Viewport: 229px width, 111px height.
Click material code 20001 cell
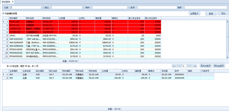[17, 35]
